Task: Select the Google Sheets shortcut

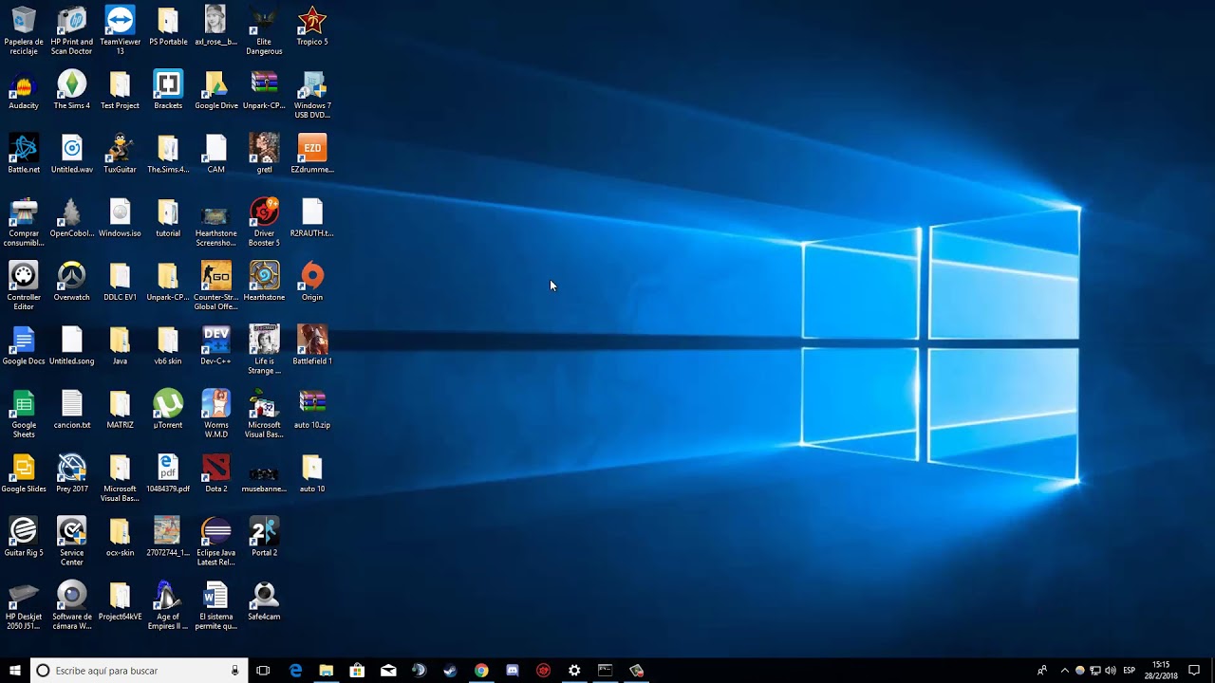Action: [24, 414]
